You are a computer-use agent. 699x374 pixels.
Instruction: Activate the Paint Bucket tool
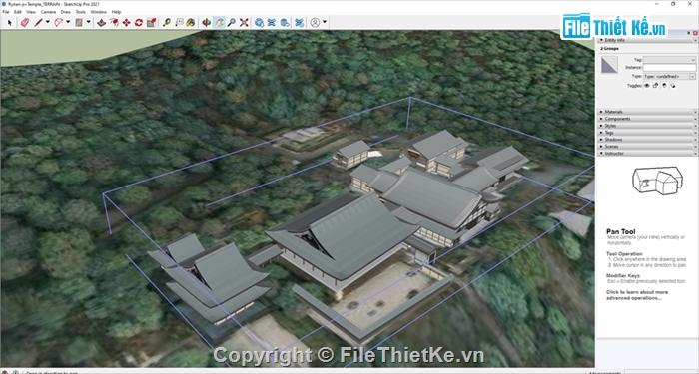(191, 22)
